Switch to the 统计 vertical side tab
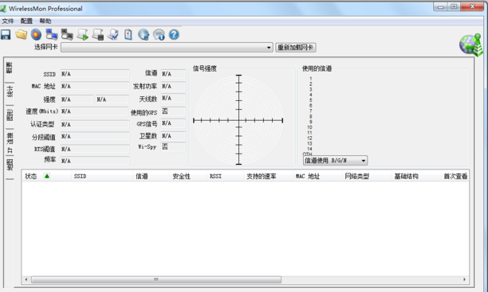488x292 pixels. coord(10,91)
